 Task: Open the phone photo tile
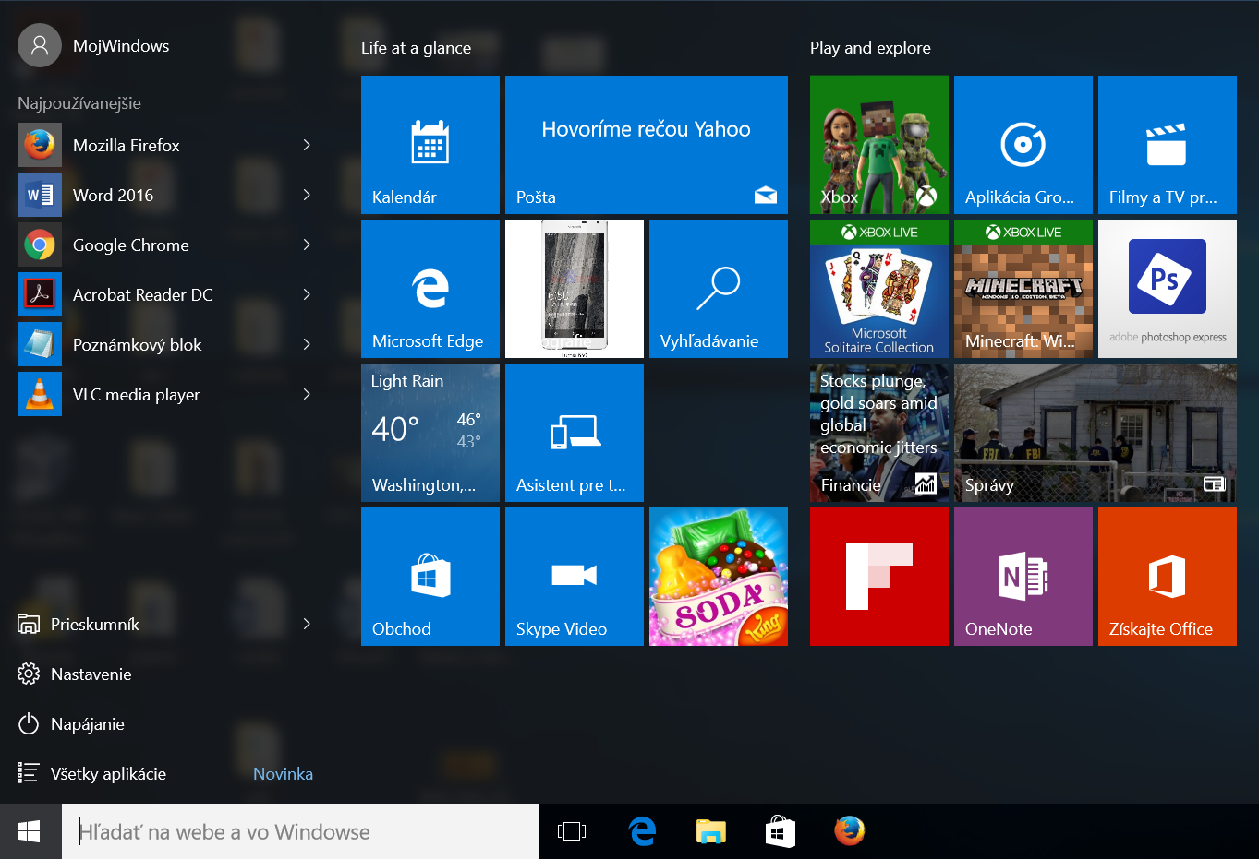pos(575,289)
